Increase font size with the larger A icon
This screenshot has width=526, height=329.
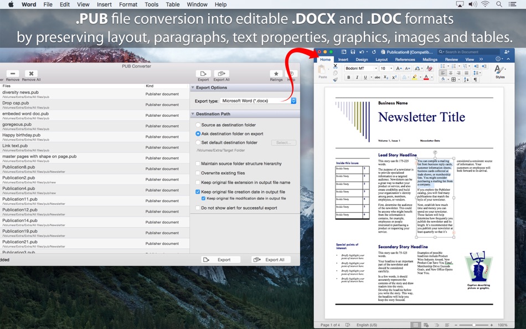point(399,69)
